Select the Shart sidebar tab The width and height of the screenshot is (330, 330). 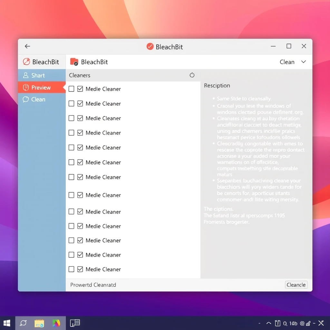42,75
